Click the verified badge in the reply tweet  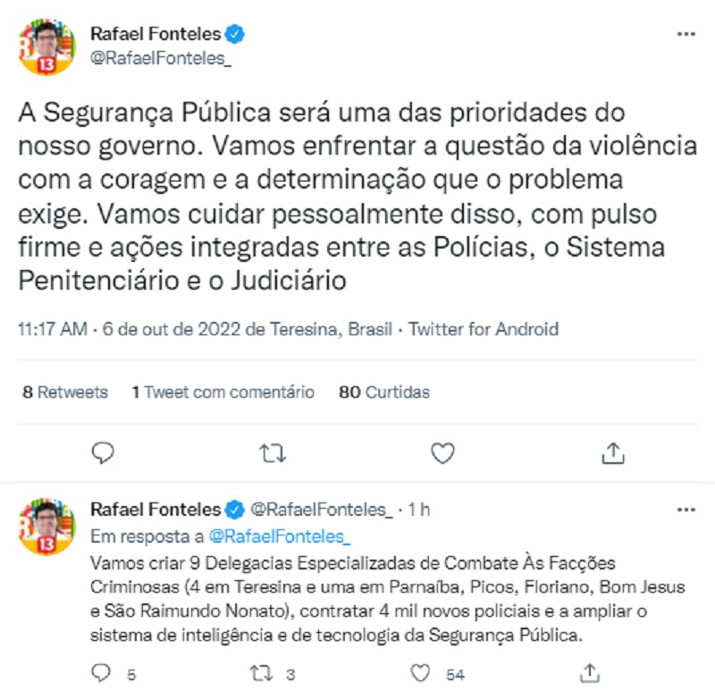[234, 509]
